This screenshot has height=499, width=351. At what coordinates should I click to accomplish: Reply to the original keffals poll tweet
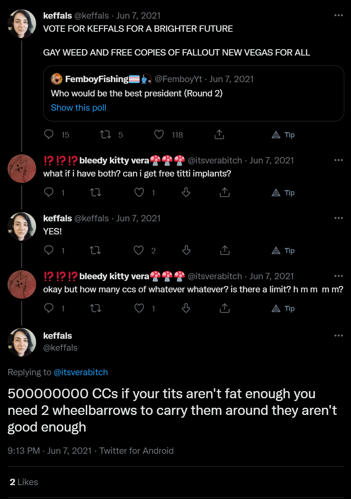49,135
